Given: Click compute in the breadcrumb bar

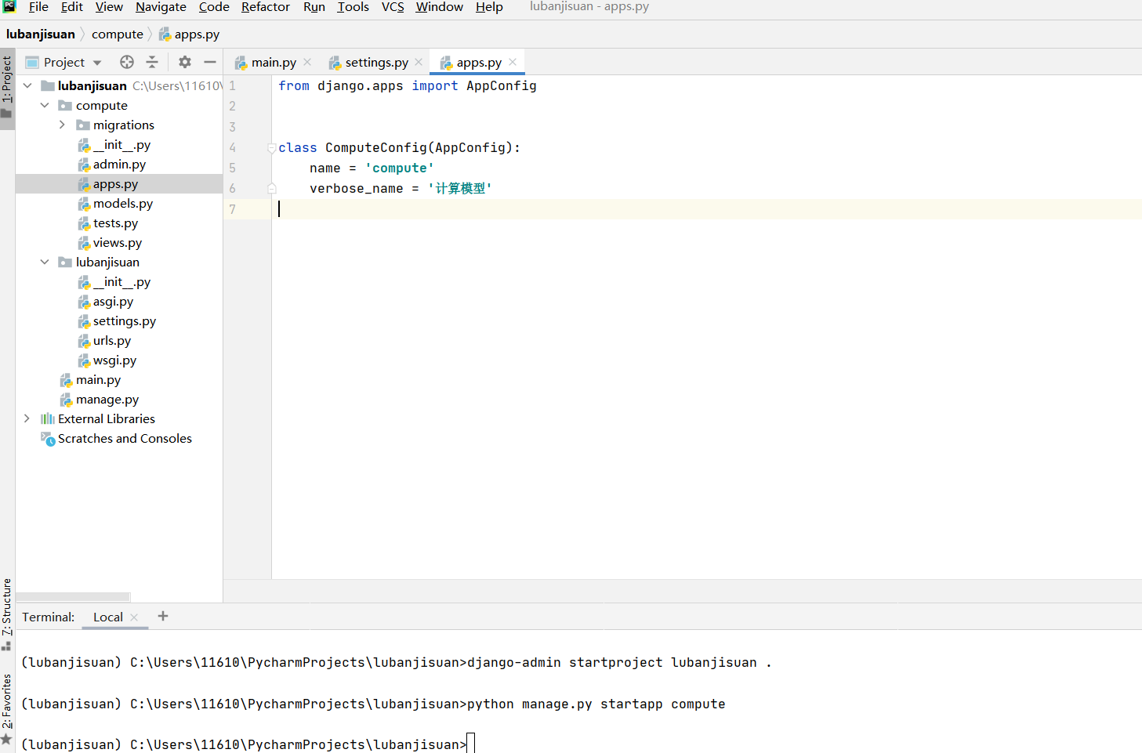Looking at the screenshot, I should 118,34.
